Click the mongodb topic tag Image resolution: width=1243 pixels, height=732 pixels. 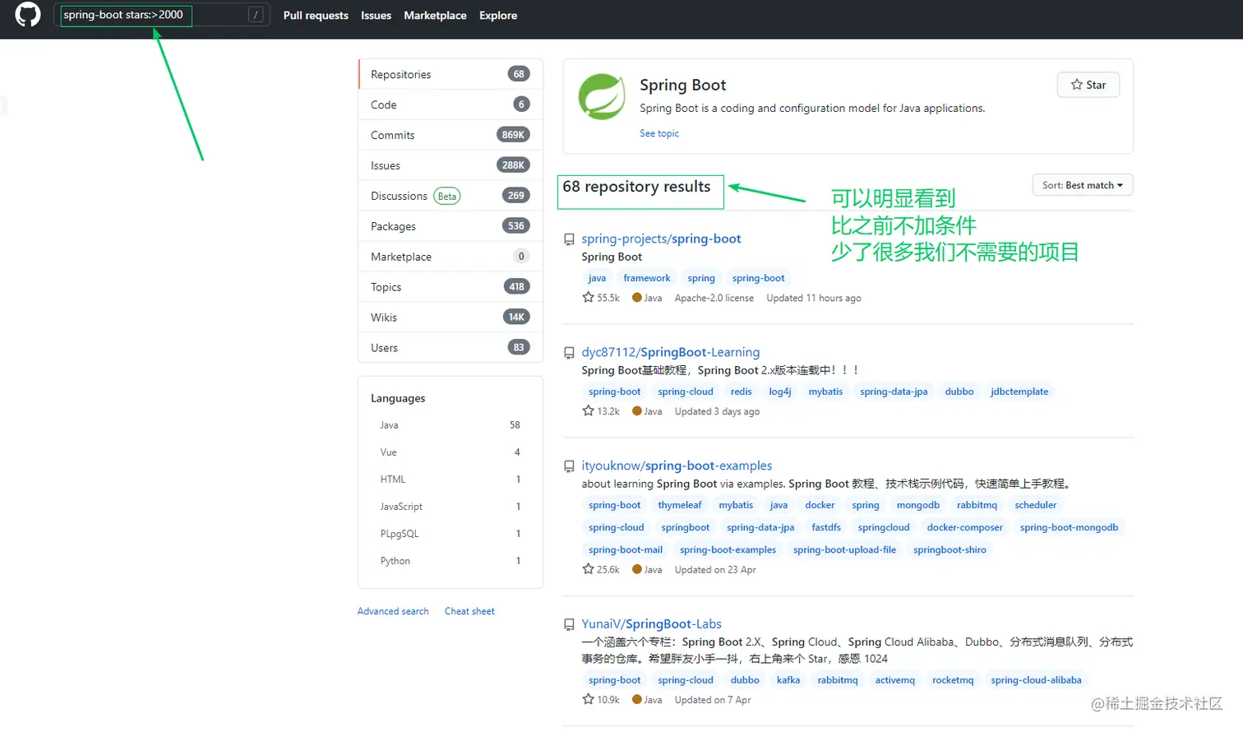(917, 505)
